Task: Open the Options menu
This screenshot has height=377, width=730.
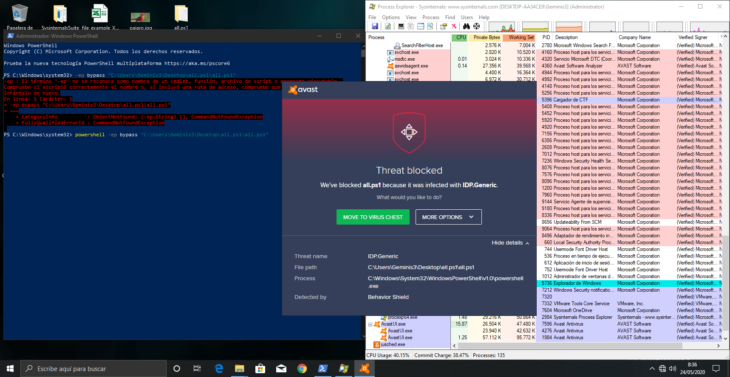Action: point(391,17)
